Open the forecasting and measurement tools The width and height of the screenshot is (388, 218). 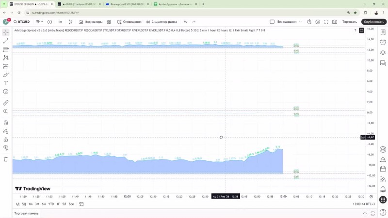[x=6, y=66]
